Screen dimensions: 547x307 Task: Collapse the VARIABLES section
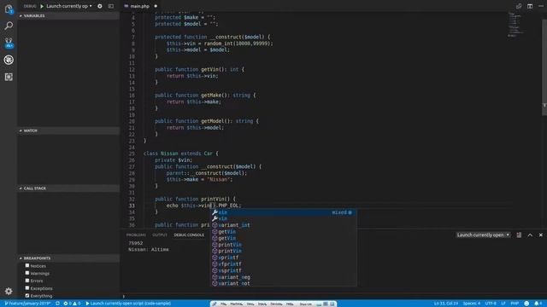pos(68,15)
